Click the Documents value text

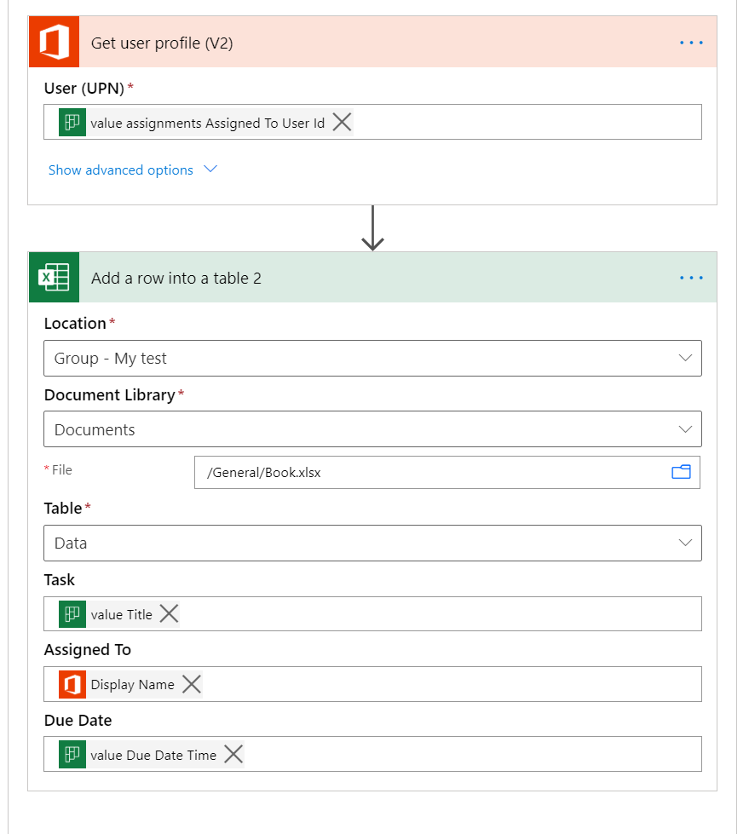(x=95, y=429)
